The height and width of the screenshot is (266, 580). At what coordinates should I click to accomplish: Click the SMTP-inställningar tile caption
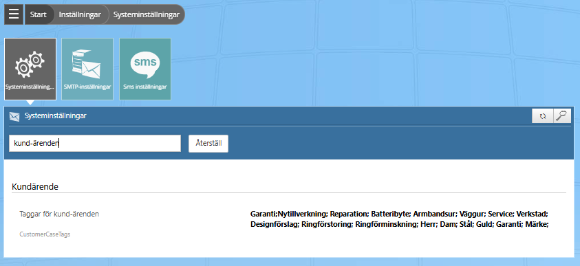click(x=87, y=87)
